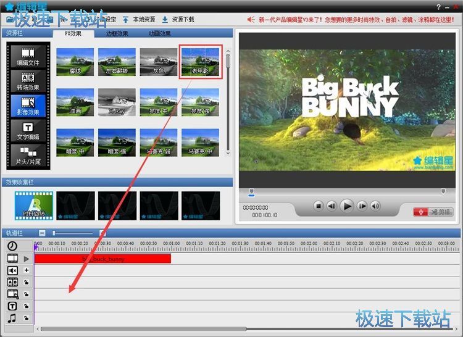This screenshot has width=463, height=337.
Task: Toggle the preview volume speaker button
Action: click(x=375, y=206)
